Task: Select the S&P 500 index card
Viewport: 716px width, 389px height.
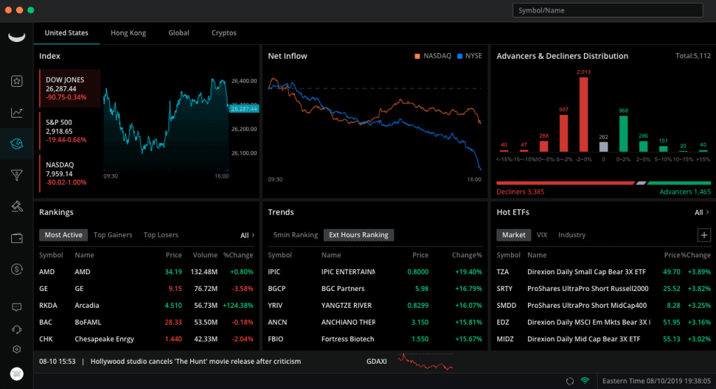Action: click(x=71, y=132)
